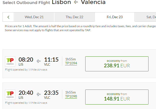Click the 08:20 LIS departure time

coord(26,60)
